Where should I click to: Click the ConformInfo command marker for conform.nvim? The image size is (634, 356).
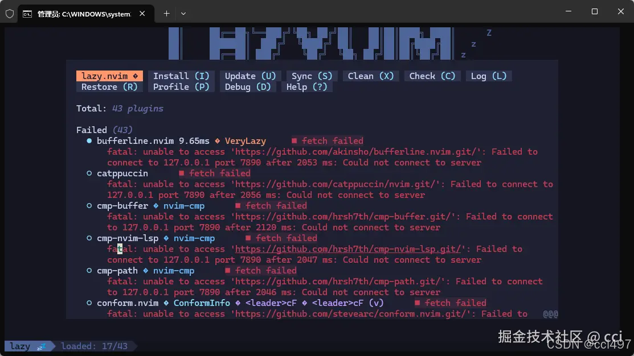[202, 303]
